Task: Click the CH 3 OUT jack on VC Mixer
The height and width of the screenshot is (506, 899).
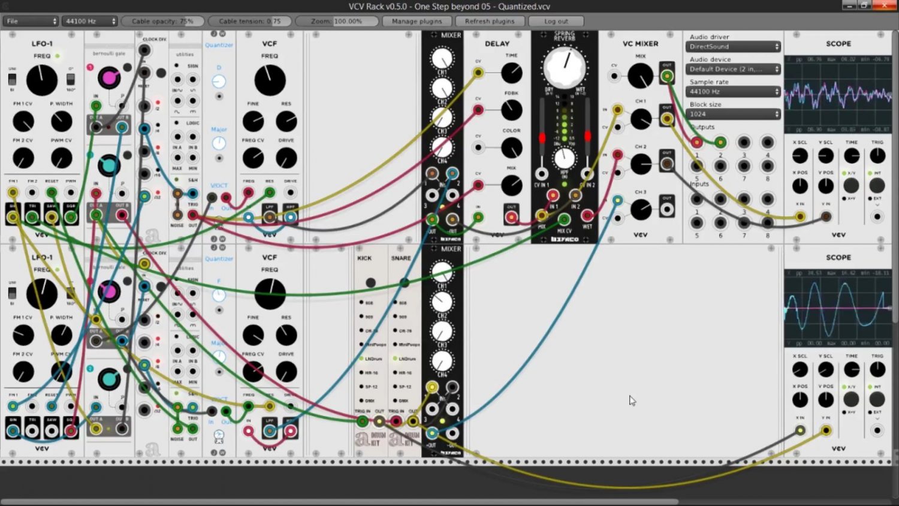Action: 667,210
